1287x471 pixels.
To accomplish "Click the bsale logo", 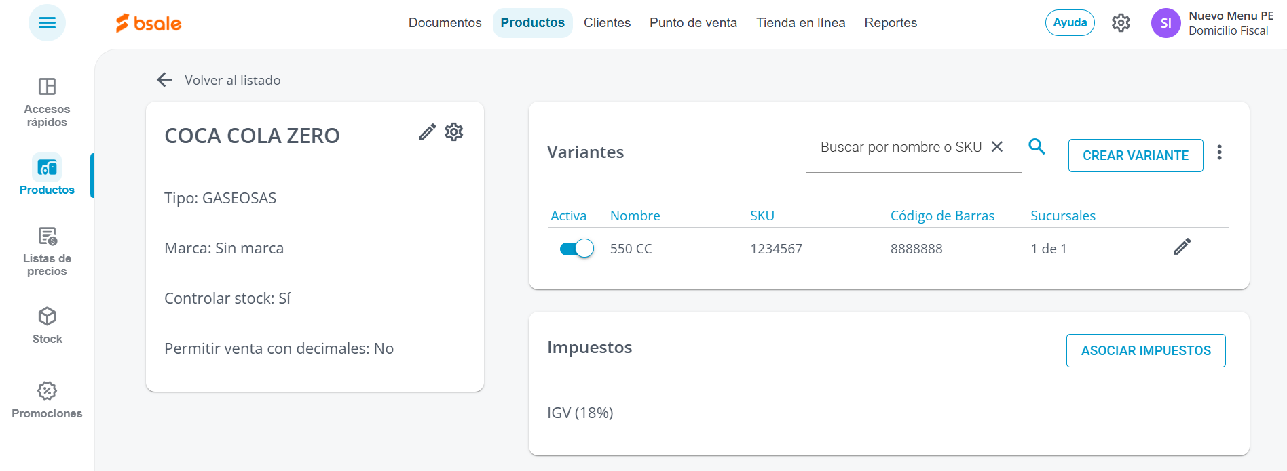I will (x=149, y=23).
